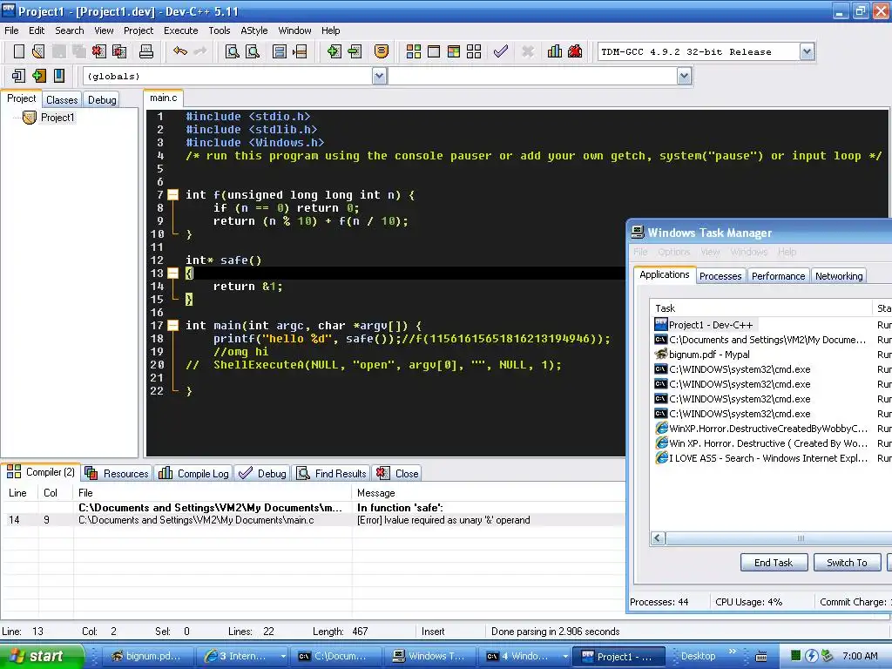Expand the '4 Windo...' taskbar group arrow

point(564,656)
